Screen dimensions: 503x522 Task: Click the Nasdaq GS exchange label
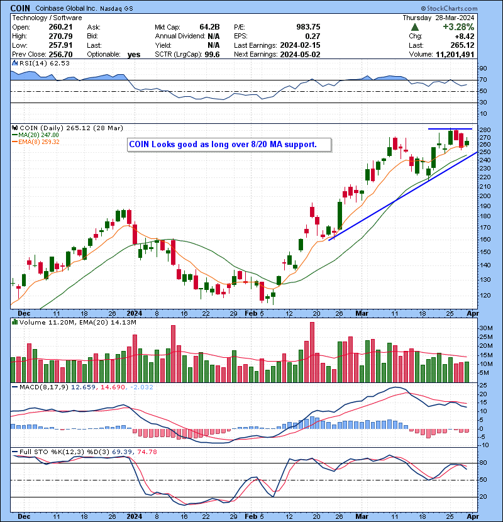point(116,9)
